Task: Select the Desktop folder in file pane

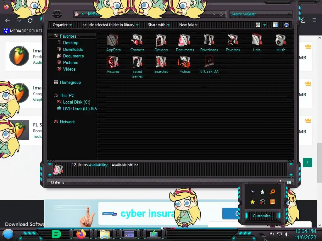Action: 161,43
